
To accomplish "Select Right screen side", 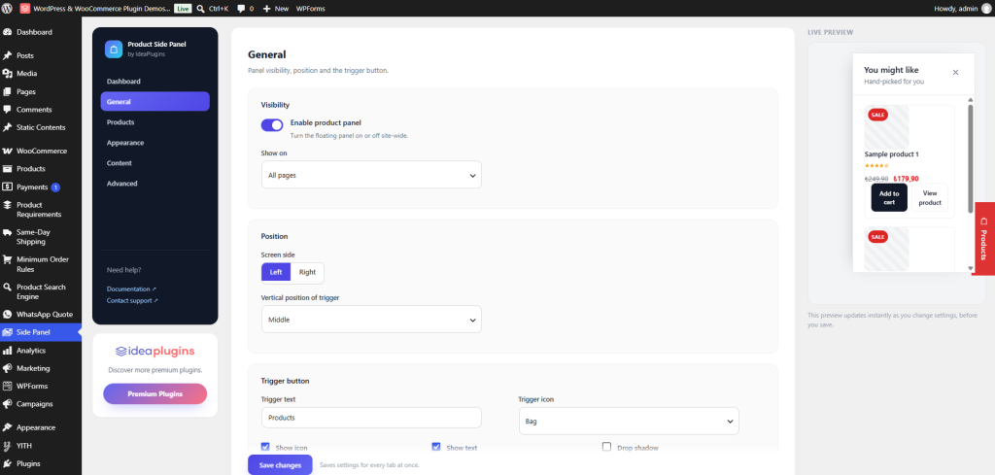I will (307, 272).
